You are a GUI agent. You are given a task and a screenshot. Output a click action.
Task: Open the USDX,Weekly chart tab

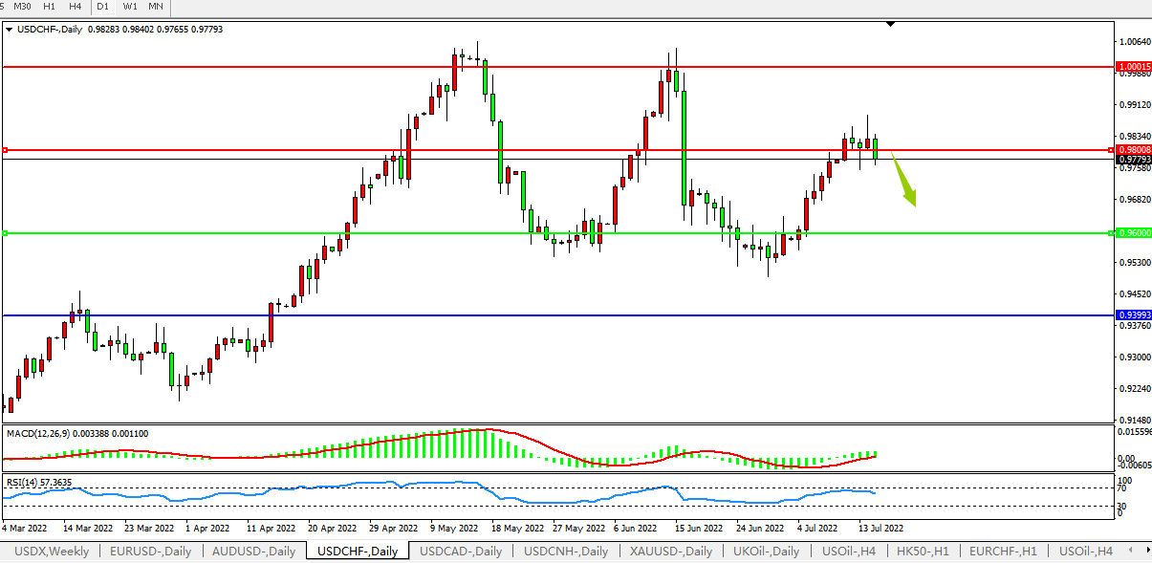click(x=53, y=552)
